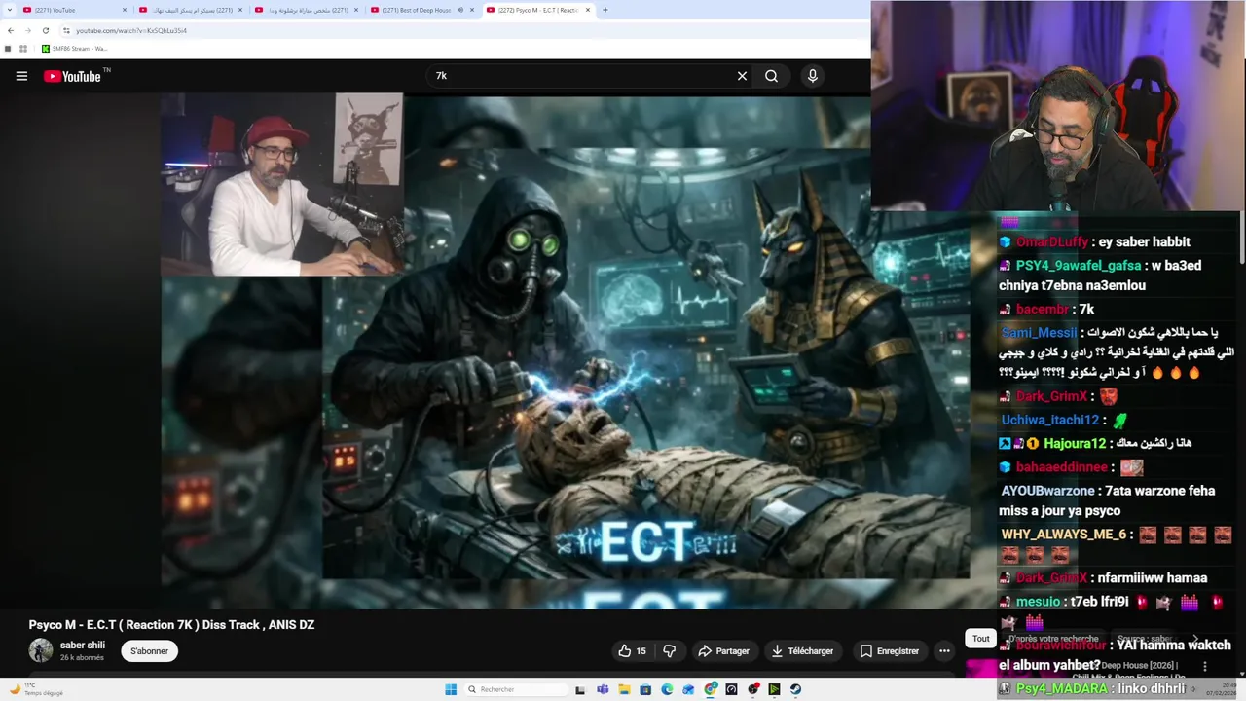Open File Explorer from the taskbar
The height and width of the screenshot is (701, 1246).
[x=624, y=689]
